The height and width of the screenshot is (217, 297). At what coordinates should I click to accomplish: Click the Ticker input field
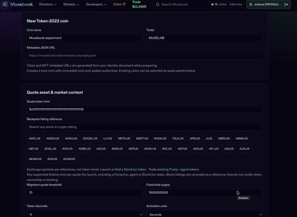click(x=204, y=38)
